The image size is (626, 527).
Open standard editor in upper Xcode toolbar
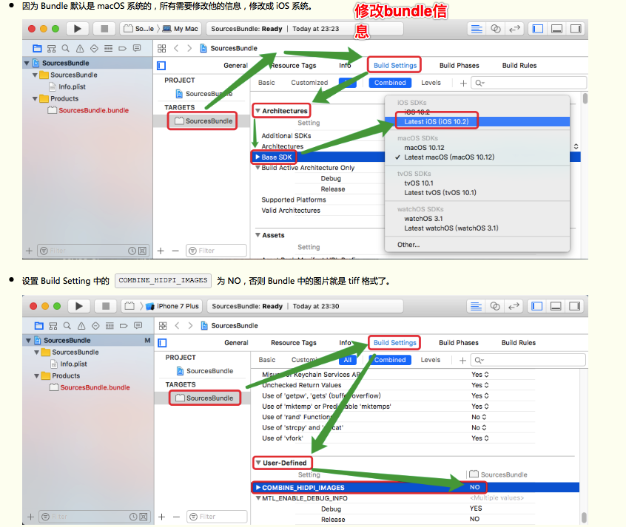(477, 29)
